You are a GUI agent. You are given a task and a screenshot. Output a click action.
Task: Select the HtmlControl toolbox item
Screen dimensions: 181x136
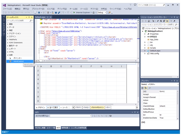tap(20, 61)
